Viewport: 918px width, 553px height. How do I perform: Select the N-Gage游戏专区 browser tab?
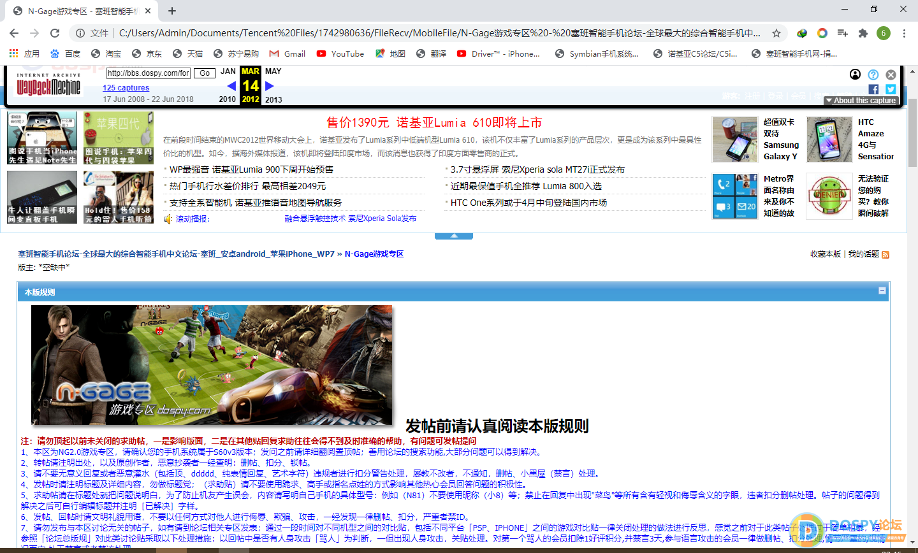coord(81,11)
